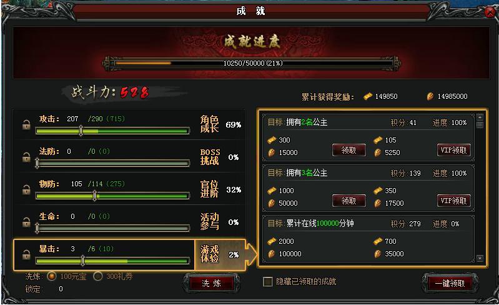Select the 300礼券 refine option

97,276
